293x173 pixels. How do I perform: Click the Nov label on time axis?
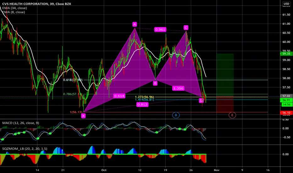pyautogui.click(x=217, y=170)
